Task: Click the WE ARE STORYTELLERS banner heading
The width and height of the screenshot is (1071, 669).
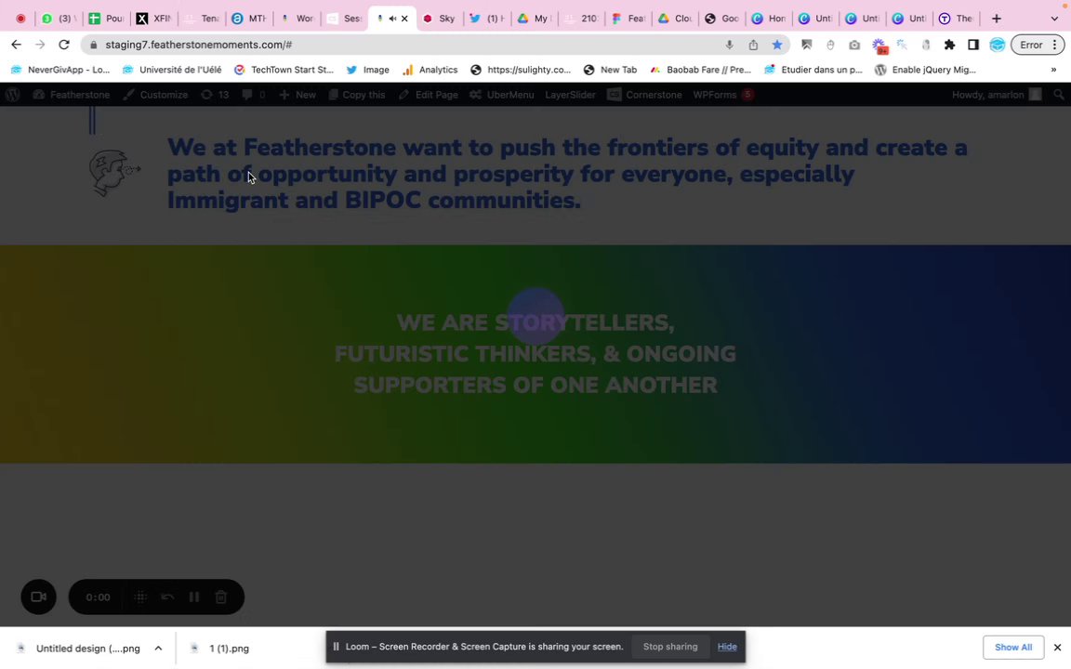Action: coord(535,354)
